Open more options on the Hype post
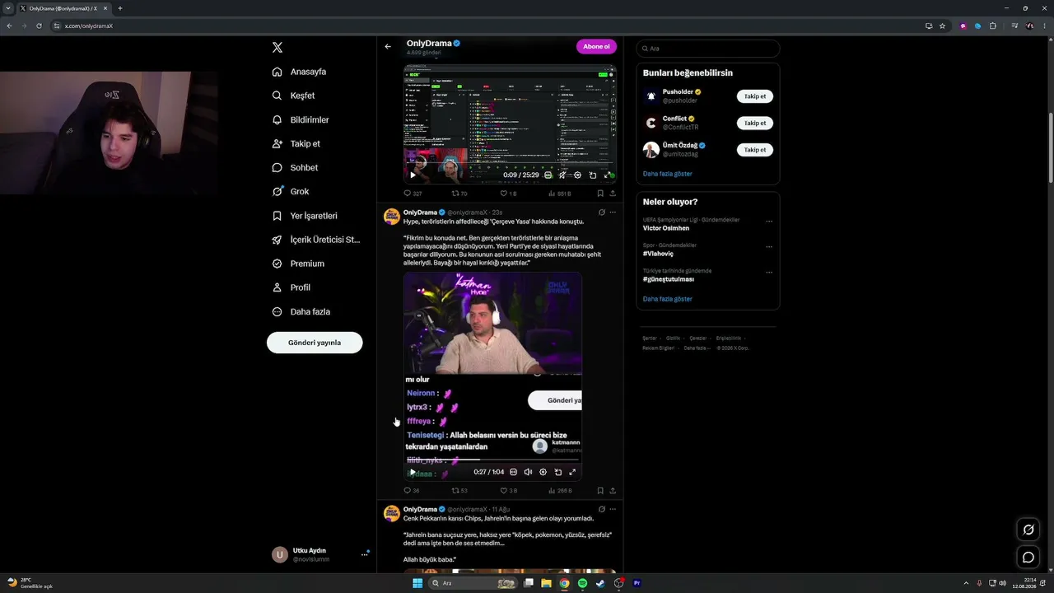 pos(613,212)
